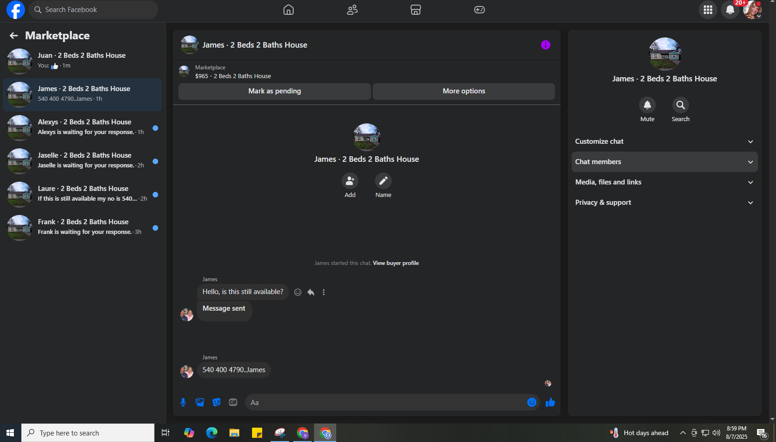
Task: Open Task View in the taskbar
Action: pos(166,433)
